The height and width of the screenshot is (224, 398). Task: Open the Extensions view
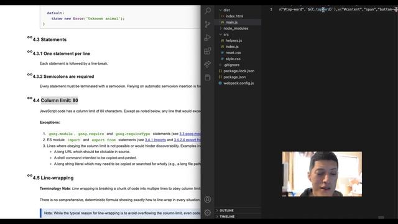(208, 51)
